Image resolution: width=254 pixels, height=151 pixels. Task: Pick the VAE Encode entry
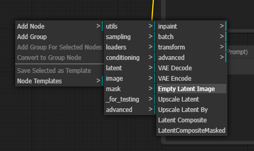coord(192,78)
